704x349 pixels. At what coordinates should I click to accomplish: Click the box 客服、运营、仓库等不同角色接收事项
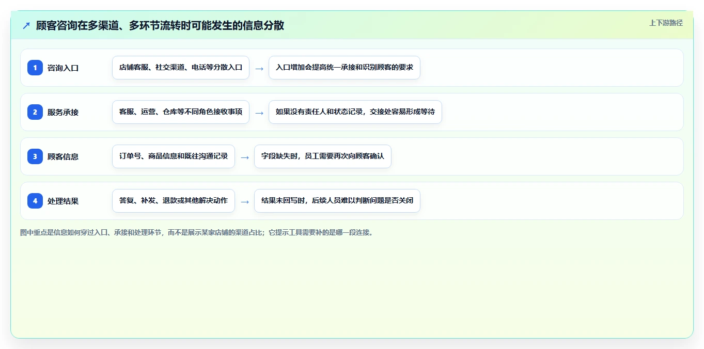(181, 112)
